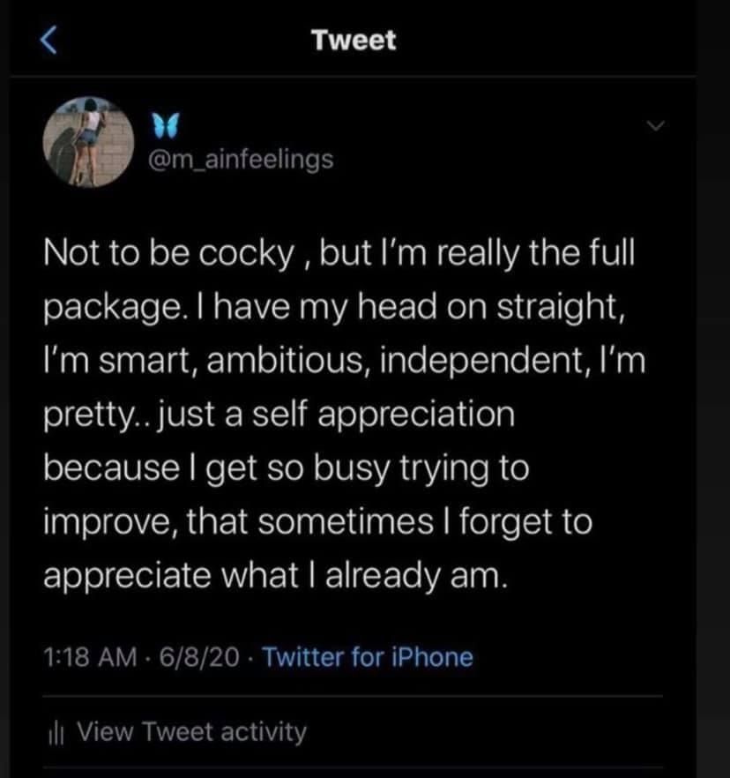Open the tweet options chevron menu
730x778 pixels.
[x=656, y=126]
